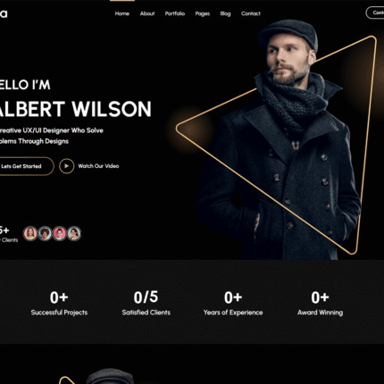Select the first client avatar
384x384 pixels.
point(30,233)
